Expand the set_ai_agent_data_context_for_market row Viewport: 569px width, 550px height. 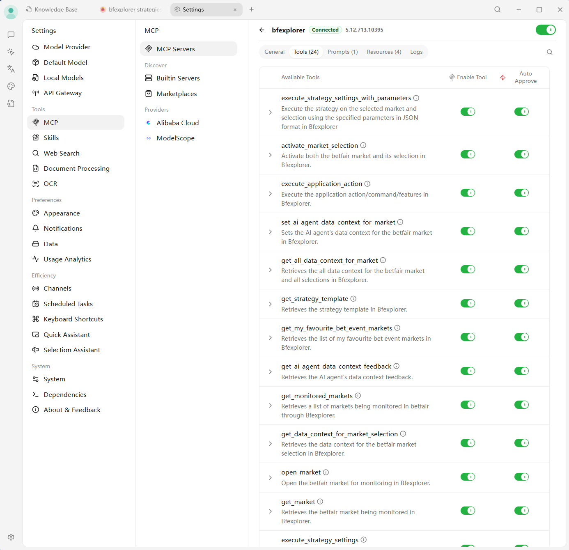(270, 232)
